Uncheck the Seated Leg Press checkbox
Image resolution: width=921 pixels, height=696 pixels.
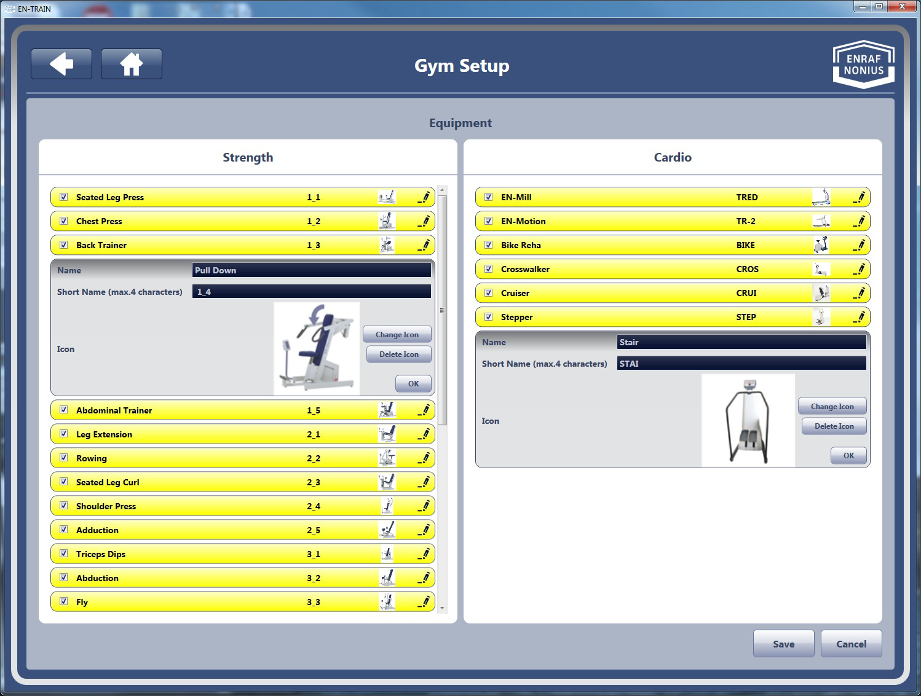(63, 197)
